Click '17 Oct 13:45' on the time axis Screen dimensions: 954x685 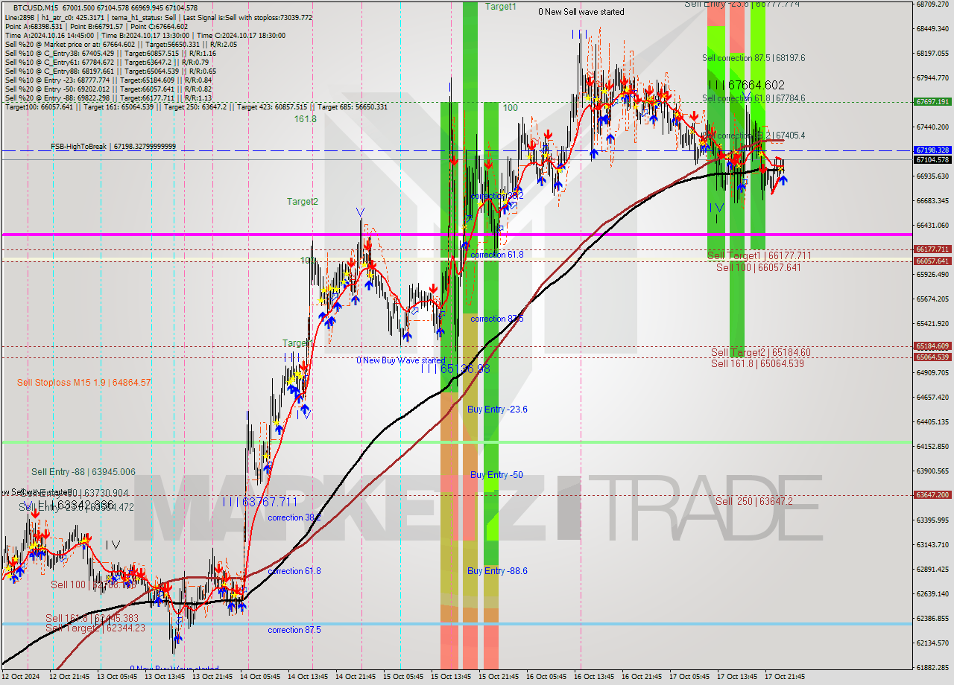click(x=738, y=677)
